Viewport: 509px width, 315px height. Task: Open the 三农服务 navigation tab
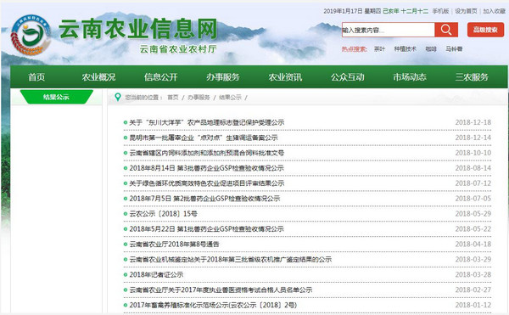(472, 77)
